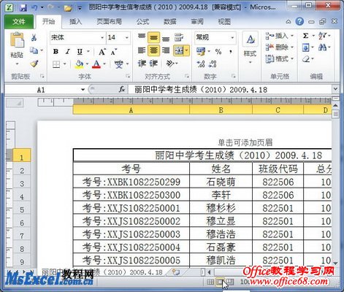Select the Format Painter brush
344x292 pixels.
34,64
